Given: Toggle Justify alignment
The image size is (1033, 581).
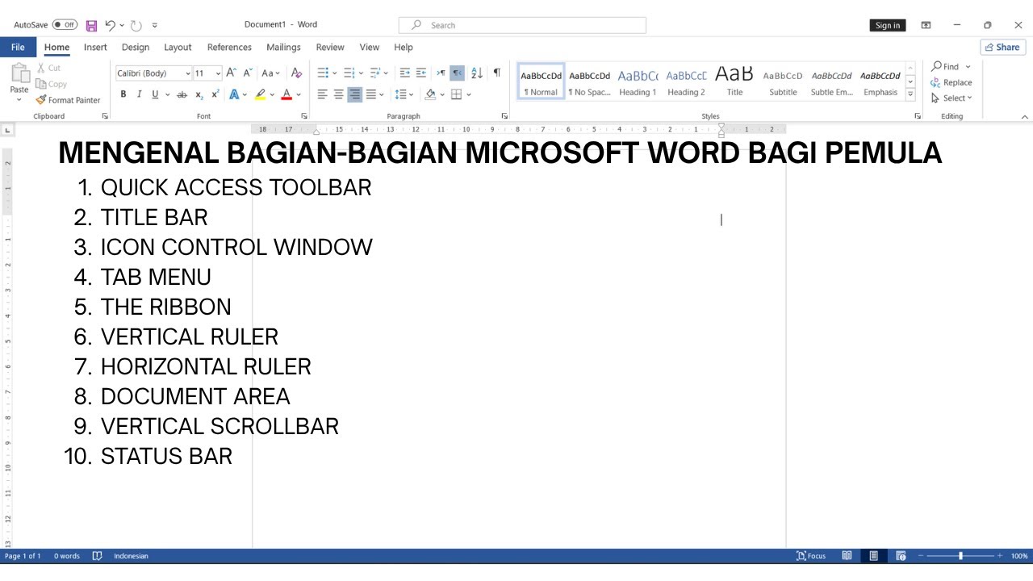Looking at the screenshot, I should [x=370, y=94].
